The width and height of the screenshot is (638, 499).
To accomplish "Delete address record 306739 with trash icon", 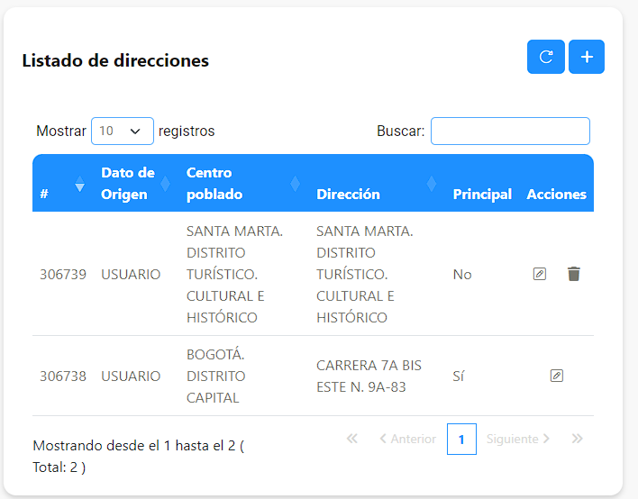I will coord(574,274).
